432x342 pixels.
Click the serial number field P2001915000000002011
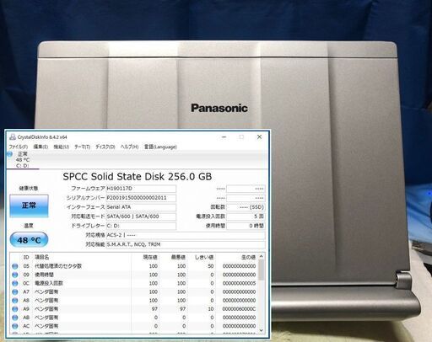141,198
